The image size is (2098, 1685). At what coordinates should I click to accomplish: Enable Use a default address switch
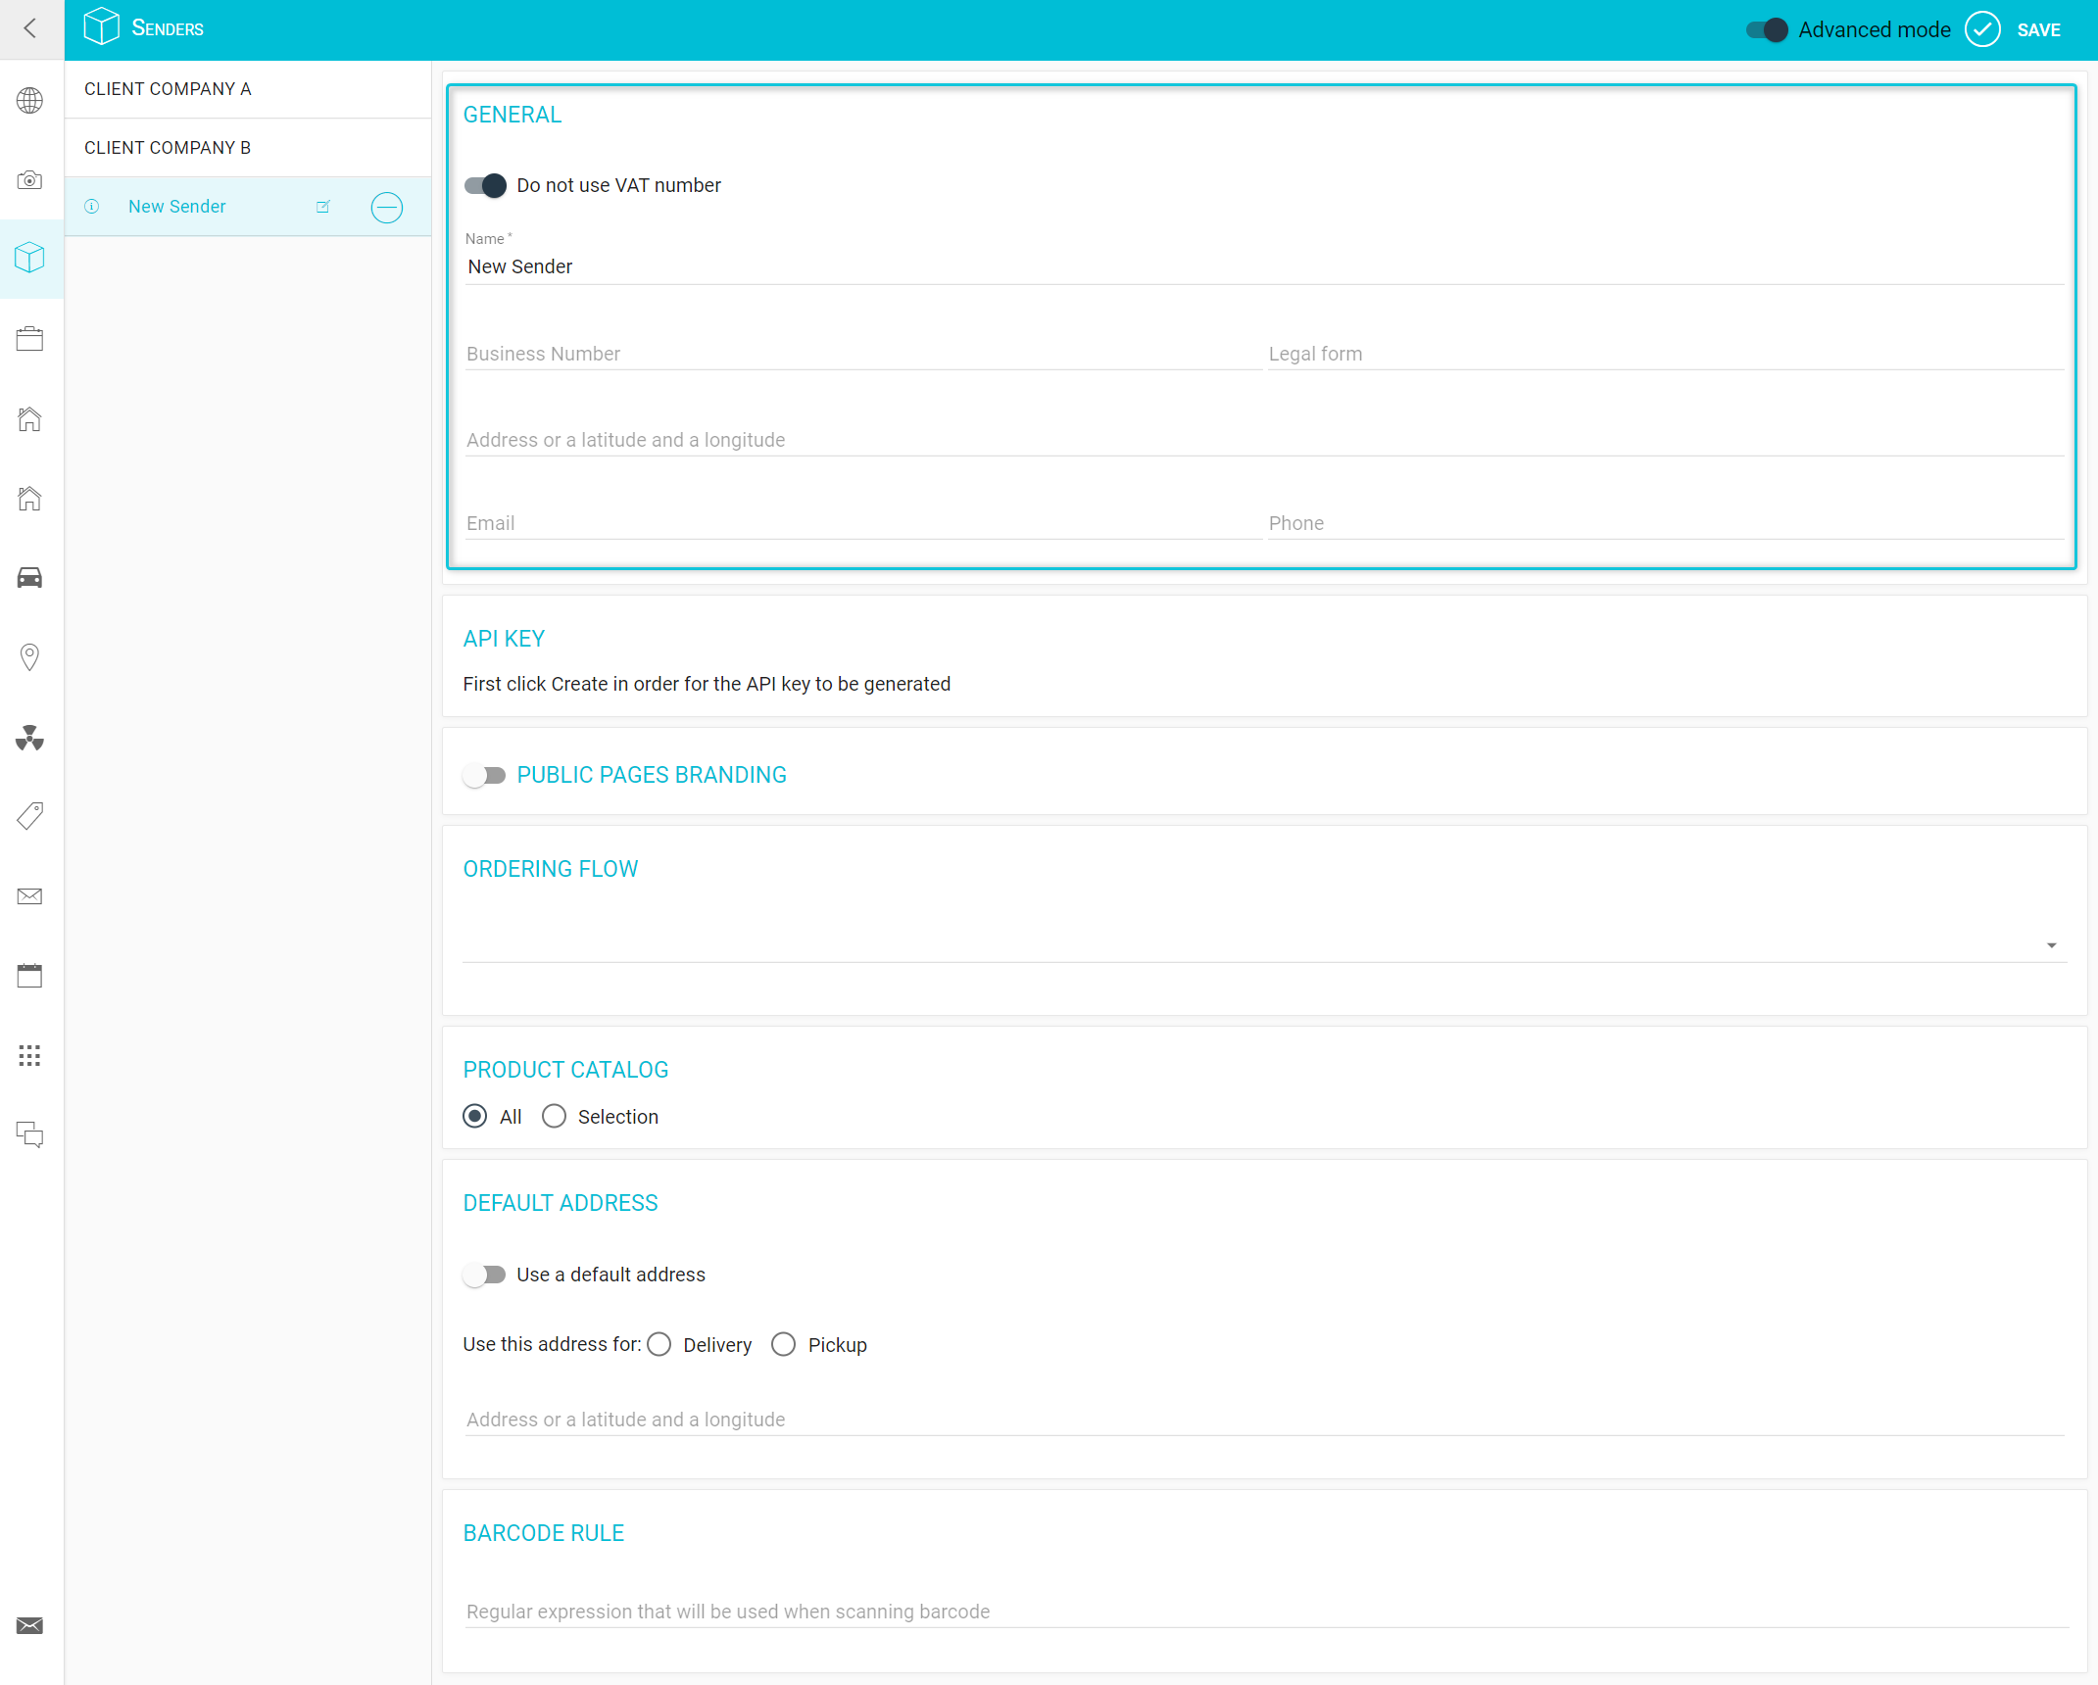point(484,1276)
